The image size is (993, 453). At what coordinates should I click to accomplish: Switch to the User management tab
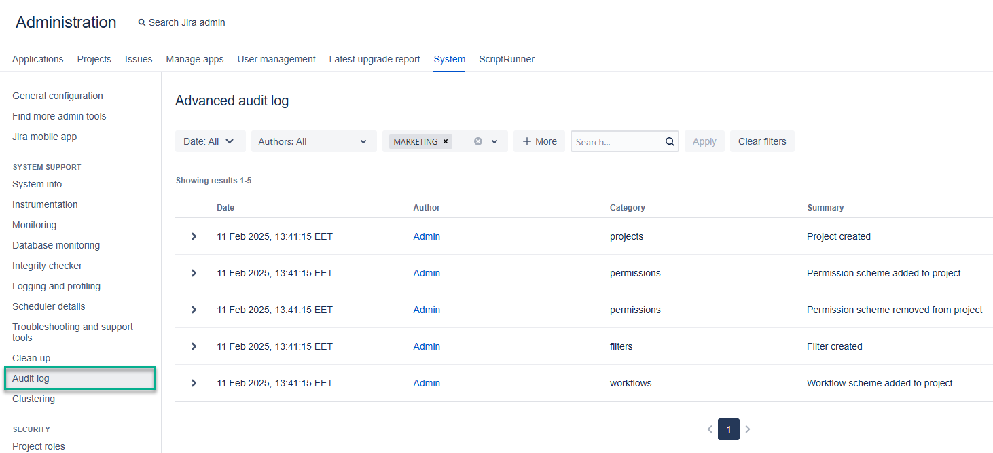[276, 59]
